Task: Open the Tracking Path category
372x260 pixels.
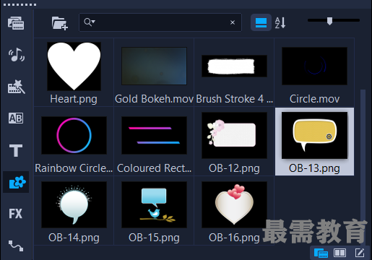Action: [16, 246]
